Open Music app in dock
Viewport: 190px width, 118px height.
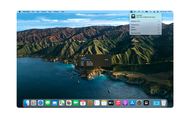pos(118,103)
